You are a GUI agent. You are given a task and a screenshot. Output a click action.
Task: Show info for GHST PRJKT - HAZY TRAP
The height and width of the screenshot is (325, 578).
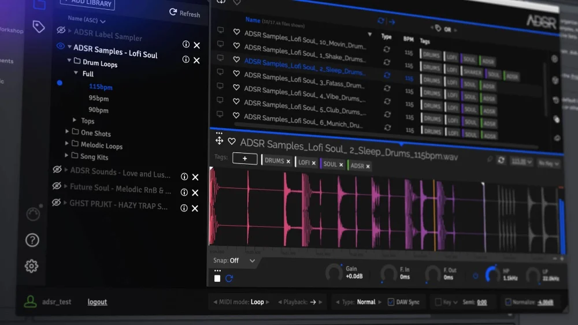pos(184,208)
